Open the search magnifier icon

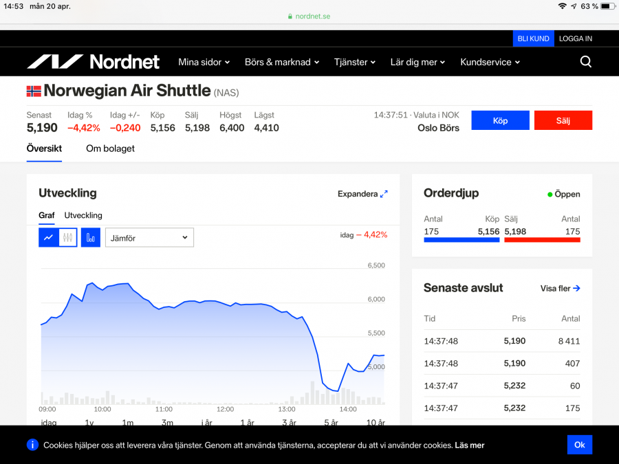pyautogui.click(x=585, y=62)
